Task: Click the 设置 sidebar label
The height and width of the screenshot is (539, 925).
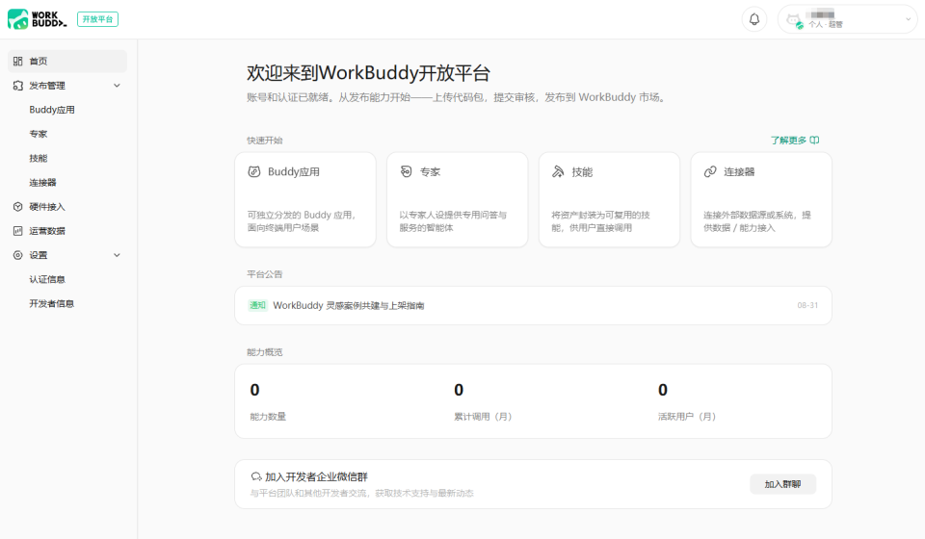Action: pyautogui.click(x=39, y=255)
